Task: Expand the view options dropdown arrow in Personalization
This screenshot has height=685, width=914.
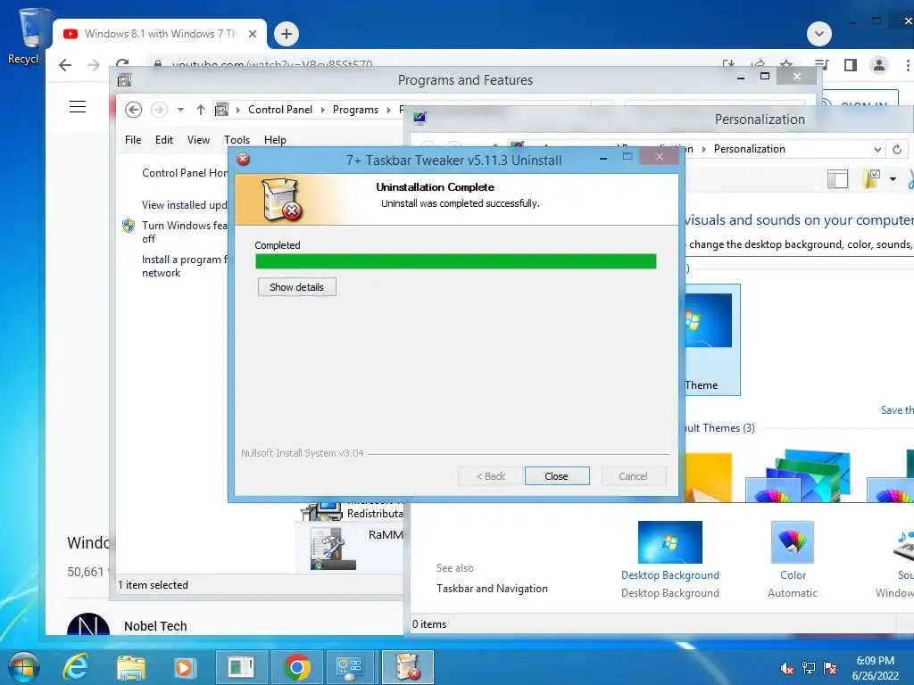Action: point(893,178)
